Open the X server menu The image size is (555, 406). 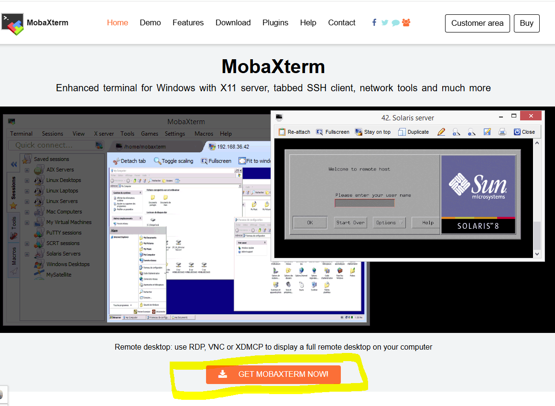click(x=104, y=134)
